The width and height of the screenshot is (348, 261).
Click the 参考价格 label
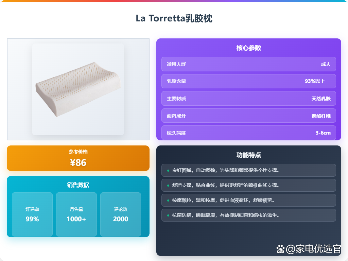pyautogui.click(x=78, y=152)
